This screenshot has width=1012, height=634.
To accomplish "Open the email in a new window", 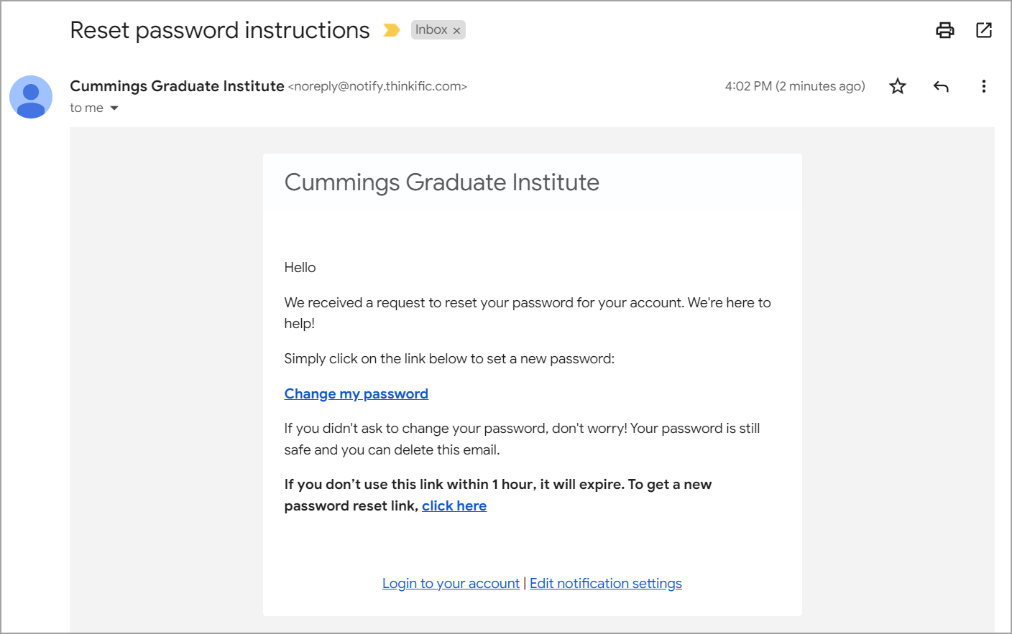I will pos(983,30).
